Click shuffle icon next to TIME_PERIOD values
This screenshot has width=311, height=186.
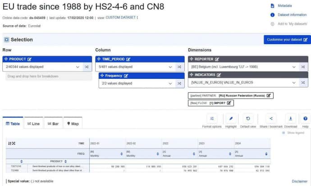179,67
